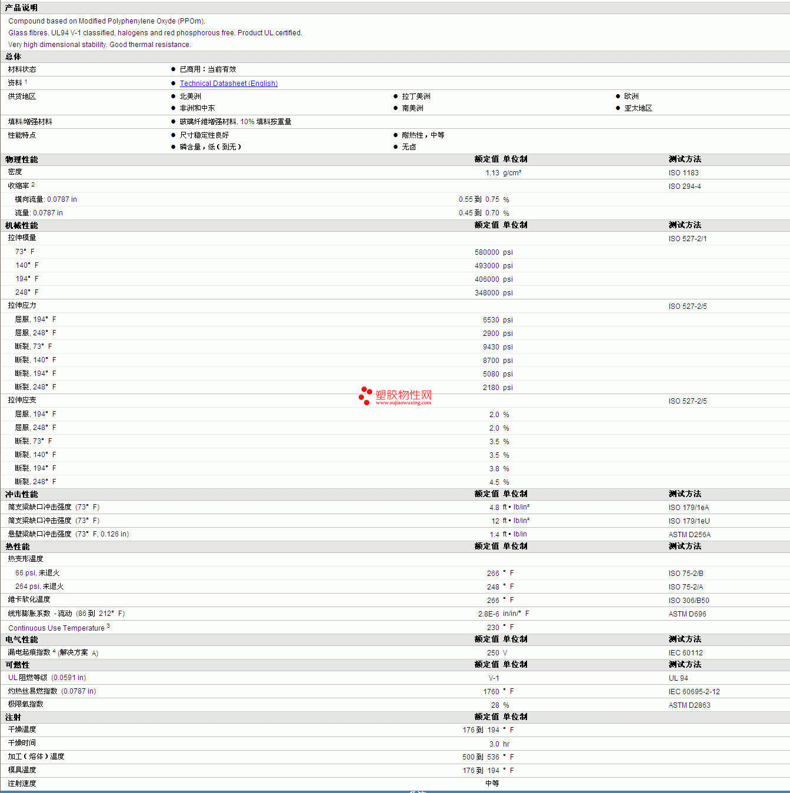The height and width of the screenshot is (793, 790).
Task: Open the Technical Datasheet (English) link
Action: coord(228,84)
